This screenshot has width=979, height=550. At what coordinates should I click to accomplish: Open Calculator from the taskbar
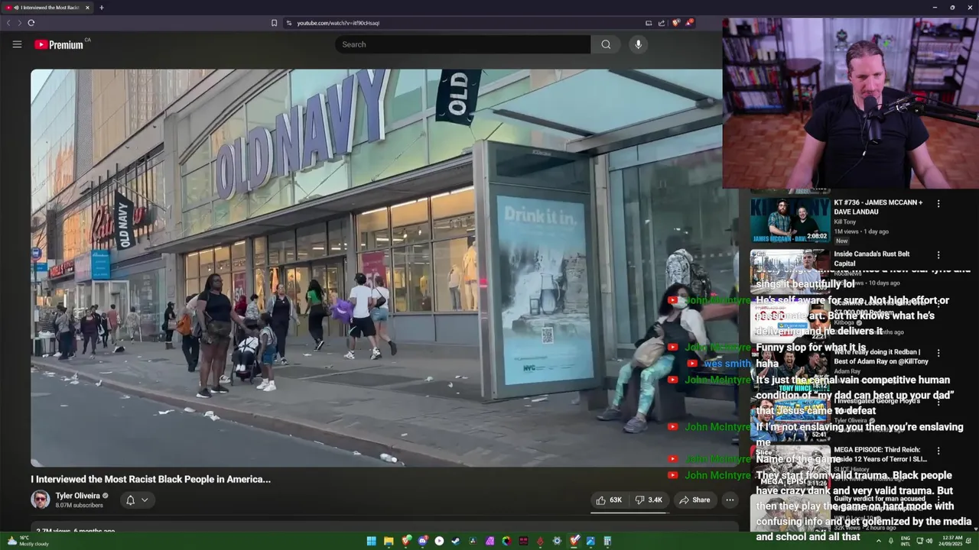point(607,541)
